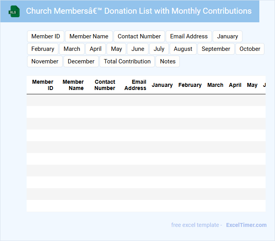This screenshot has width=275, height=241.
Task: Click the January tag chip
Action: [228, 36]
